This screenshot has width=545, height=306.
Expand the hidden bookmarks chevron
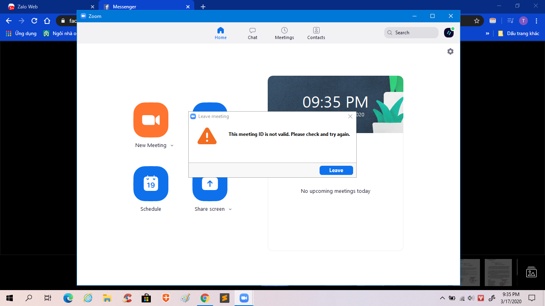[x=488, y=33]
